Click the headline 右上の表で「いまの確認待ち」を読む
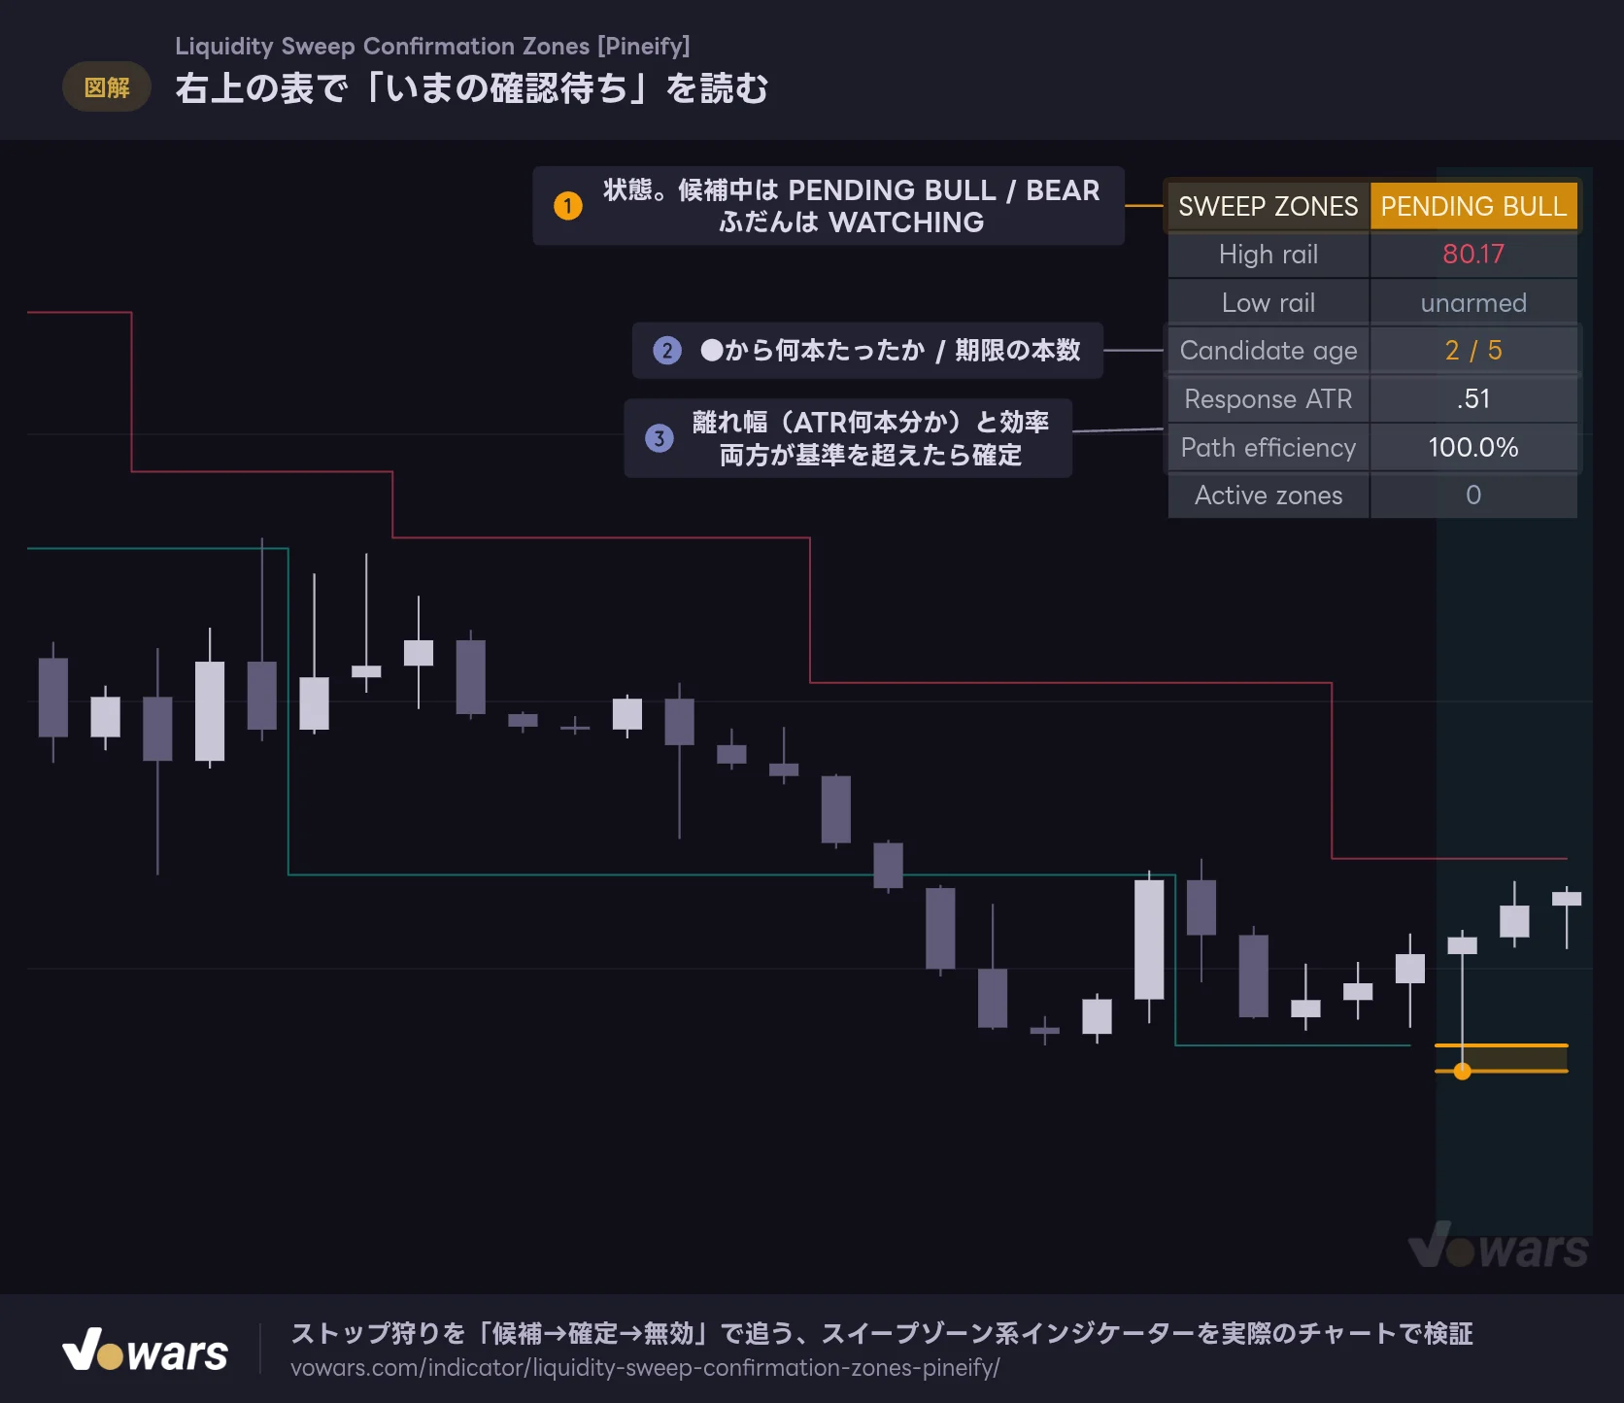This screenshot has width=1624, height=1403. [472, 88]
